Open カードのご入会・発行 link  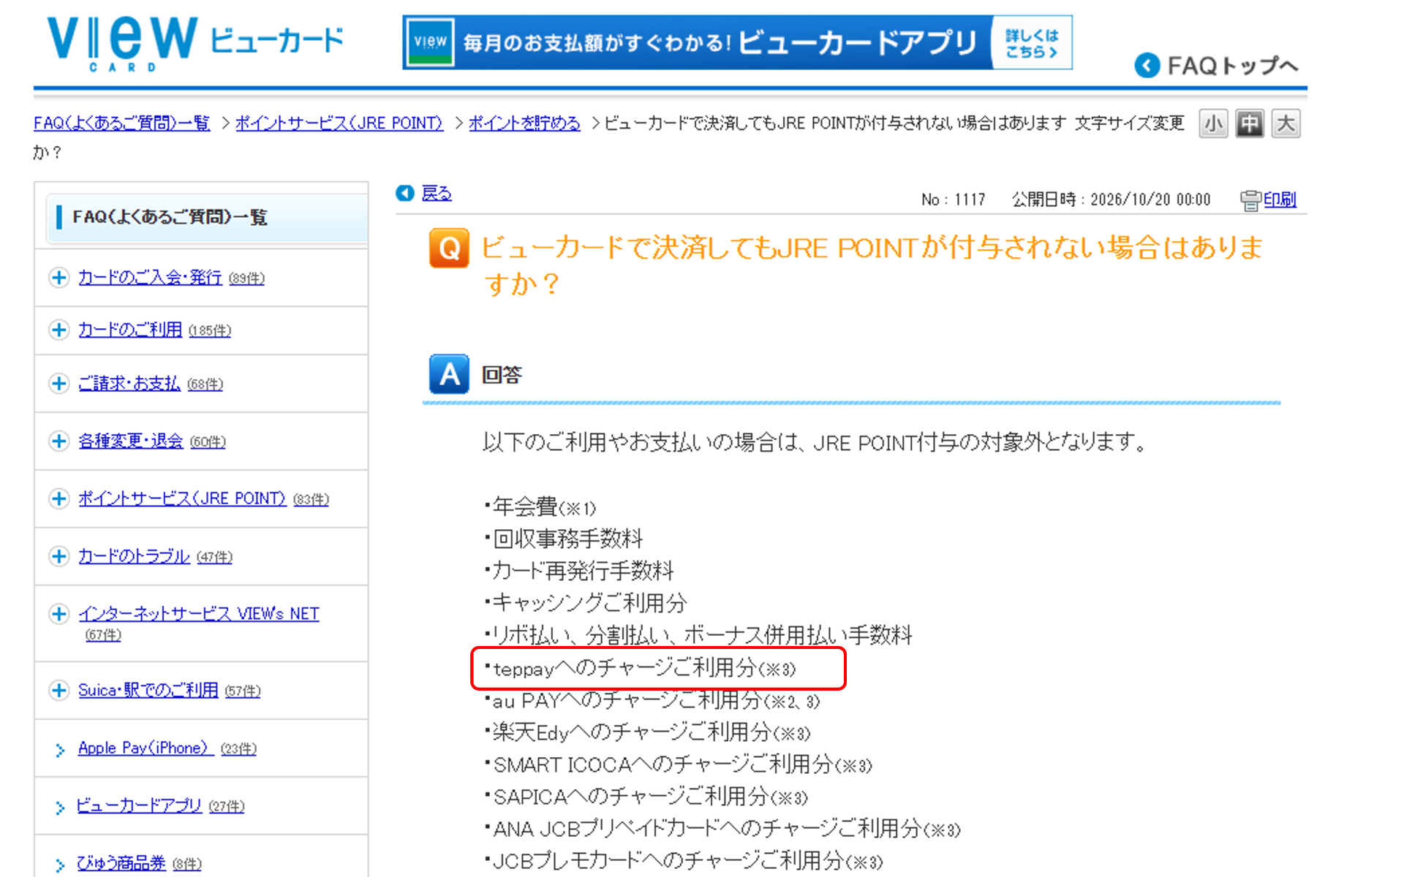(150, 278)
